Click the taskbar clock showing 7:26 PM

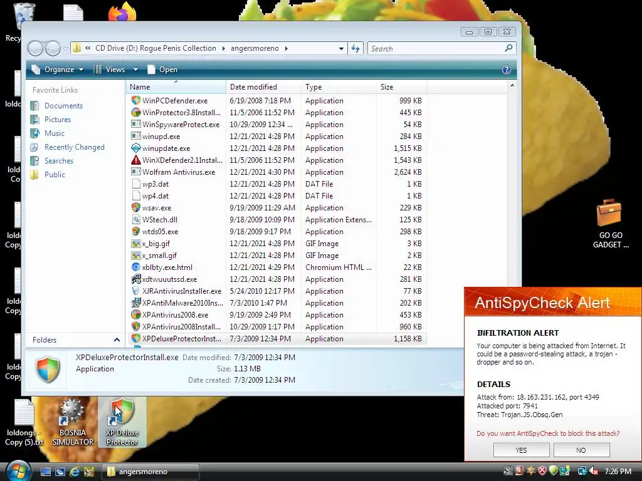[x=618, y=472]
